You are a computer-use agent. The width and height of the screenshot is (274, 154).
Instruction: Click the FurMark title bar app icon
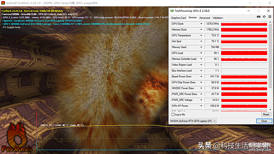[3, 3]
